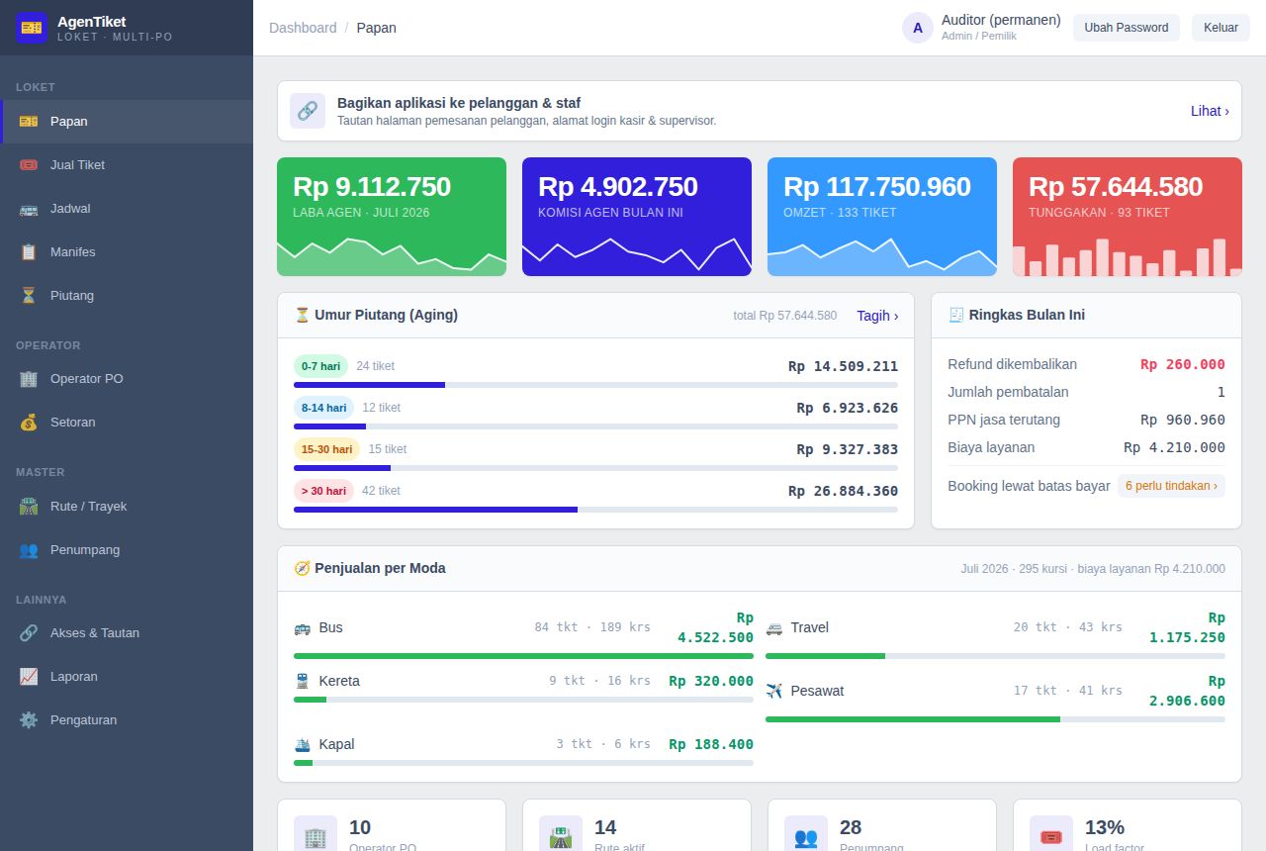Click the receipt icon beside Ringkas Bulan Ini
The width and height of the screenshot is (1266, 851).
[x=955, y=315]
